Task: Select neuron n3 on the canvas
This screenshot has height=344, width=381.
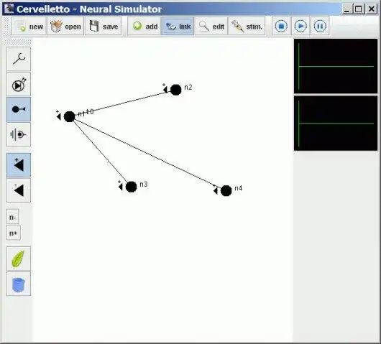Action: click(132, 187)
